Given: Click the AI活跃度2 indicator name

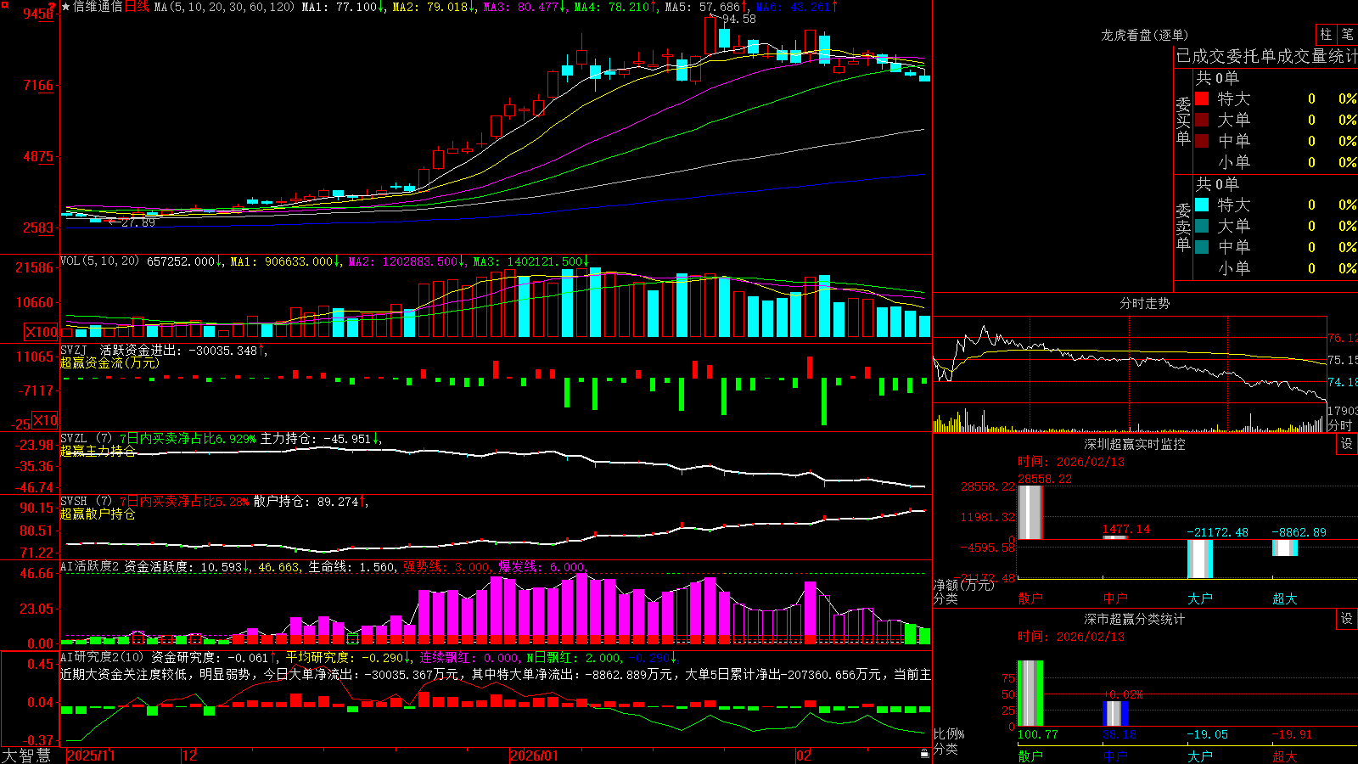Looking at the screenshot, I should tap(90, 566).
